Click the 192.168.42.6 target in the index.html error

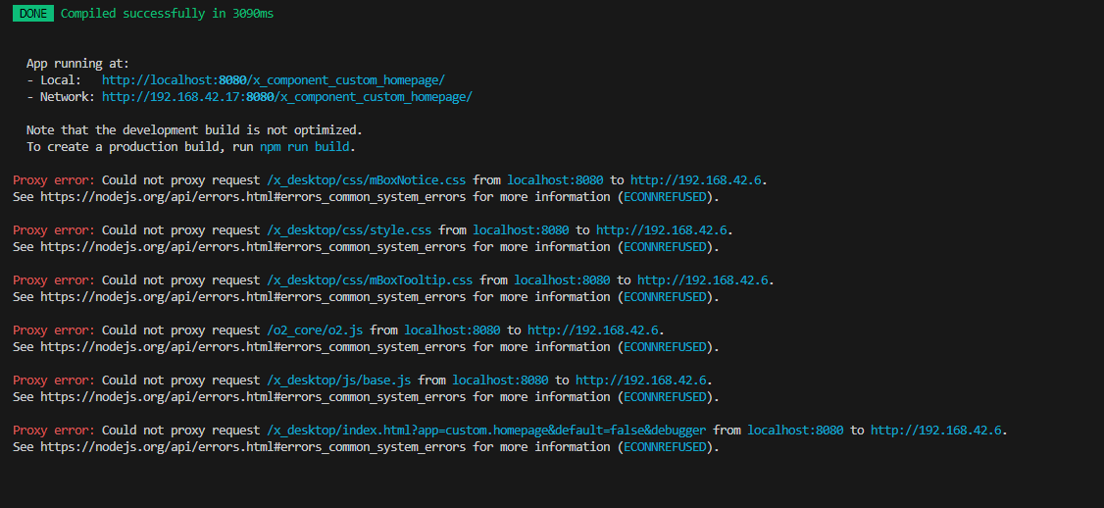(x=937, y=431)
